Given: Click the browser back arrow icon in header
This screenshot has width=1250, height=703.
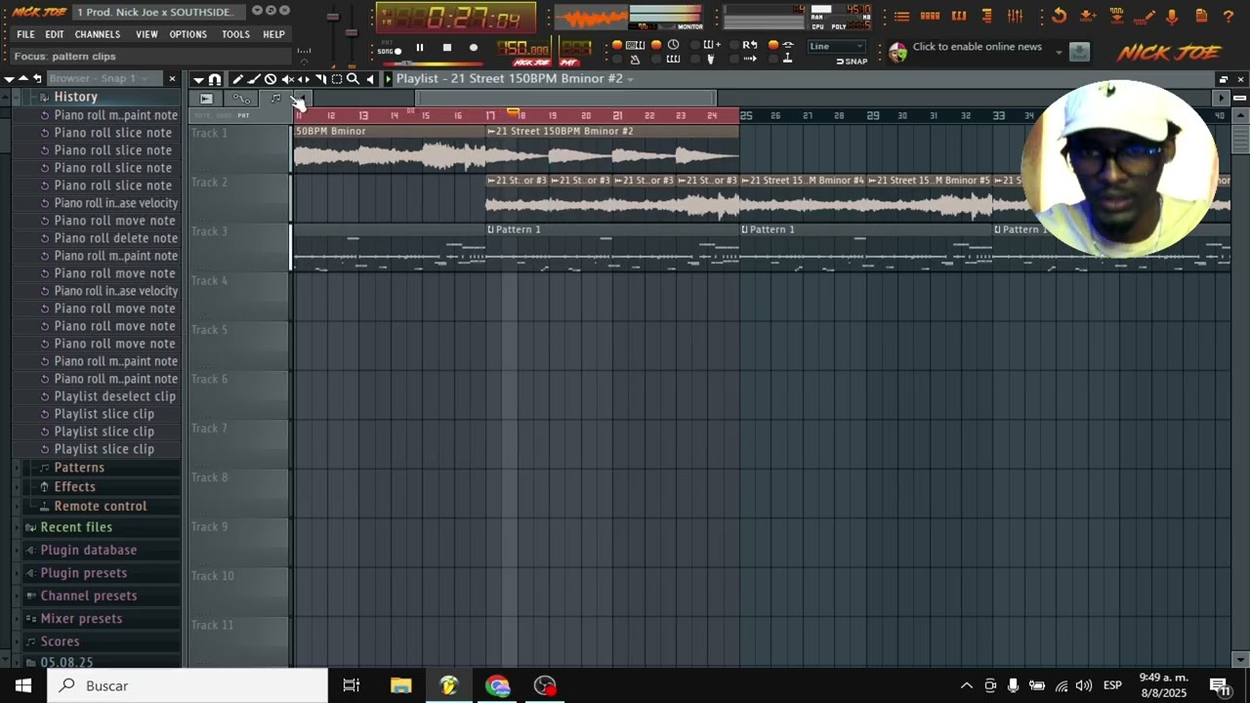Looking at the screenshot, I should click(x=37, y=78).
